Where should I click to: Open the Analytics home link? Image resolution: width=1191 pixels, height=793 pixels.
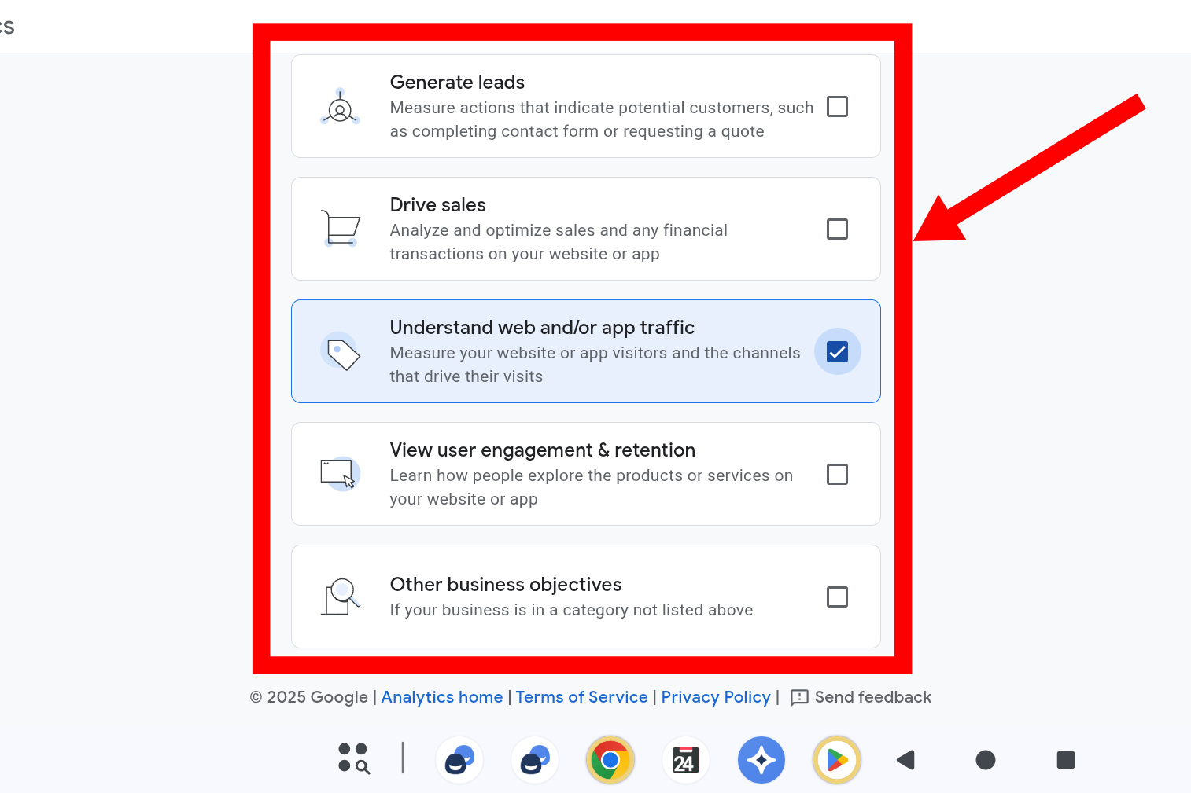(441, 697)
